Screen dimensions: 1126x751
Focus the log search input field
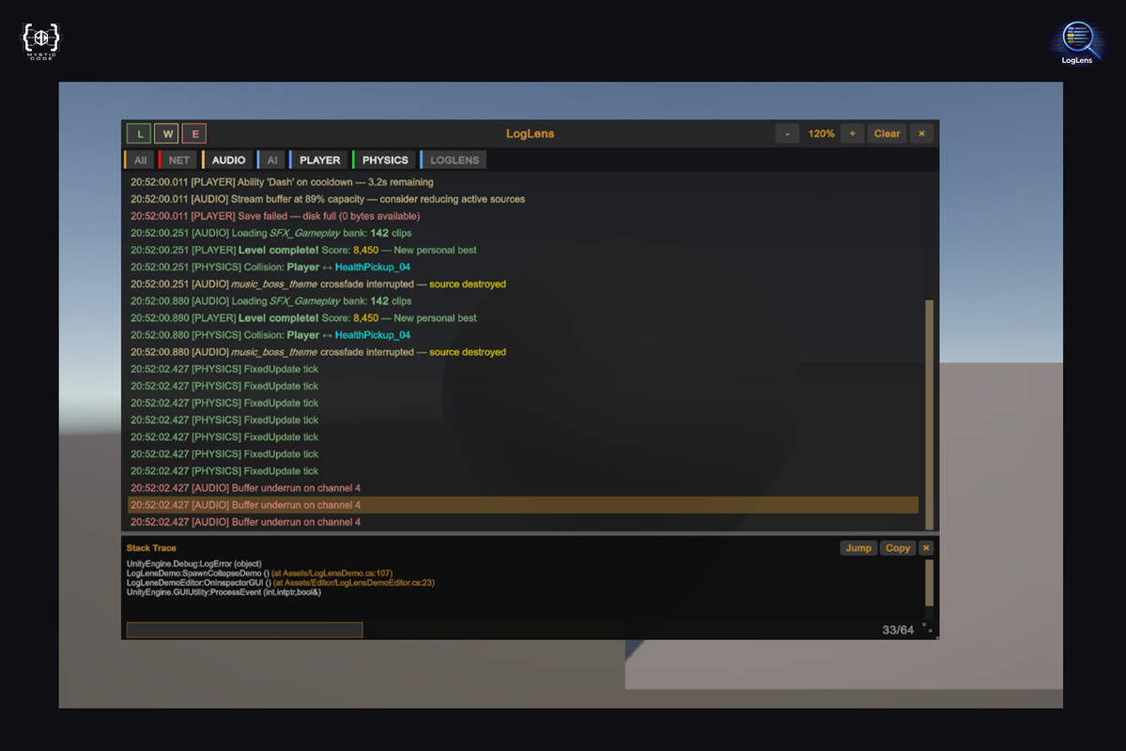point(245,630)
